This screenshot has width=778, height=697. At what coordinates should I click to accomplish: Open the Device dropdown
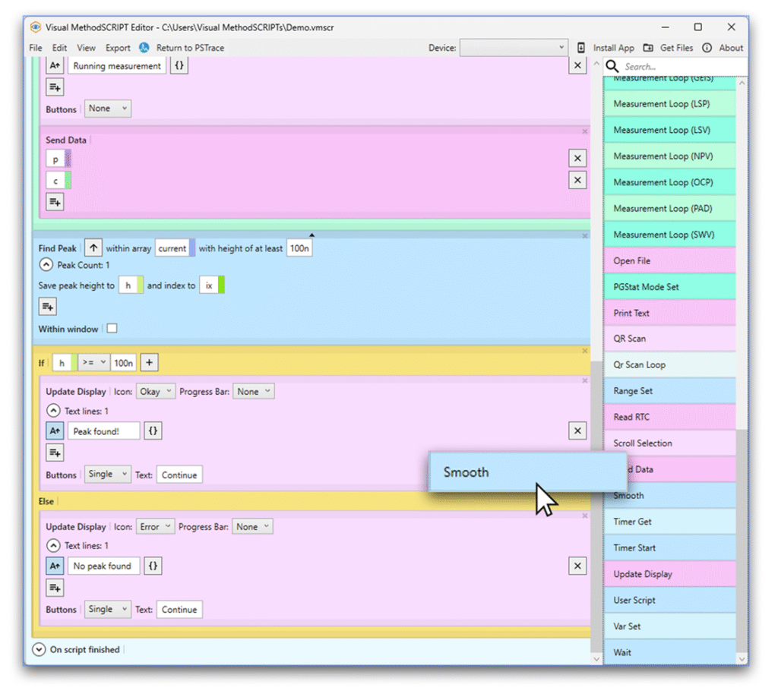(x=514, y=48)
